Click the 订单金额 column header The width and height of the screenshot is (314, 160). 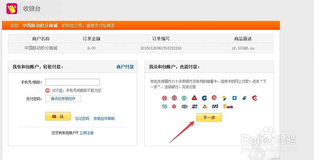pyautogui.click(x=91, y=39)
